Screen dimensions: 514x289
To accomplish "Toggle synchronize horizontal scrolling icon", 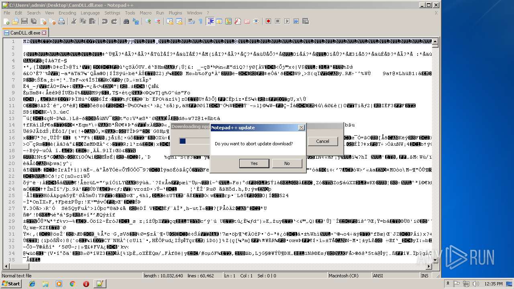I will pos(179,21).
